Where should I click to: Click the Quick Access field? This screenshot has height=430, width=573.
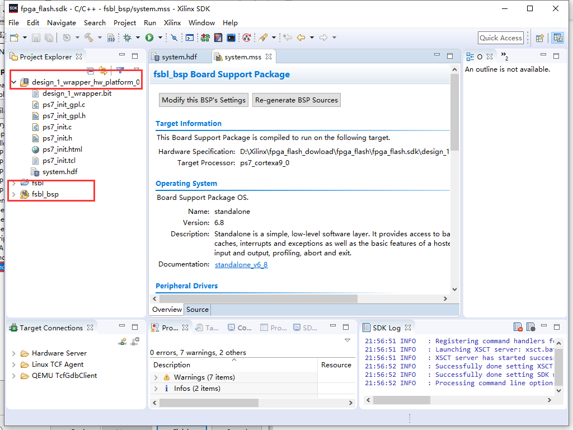pos(501,38)
